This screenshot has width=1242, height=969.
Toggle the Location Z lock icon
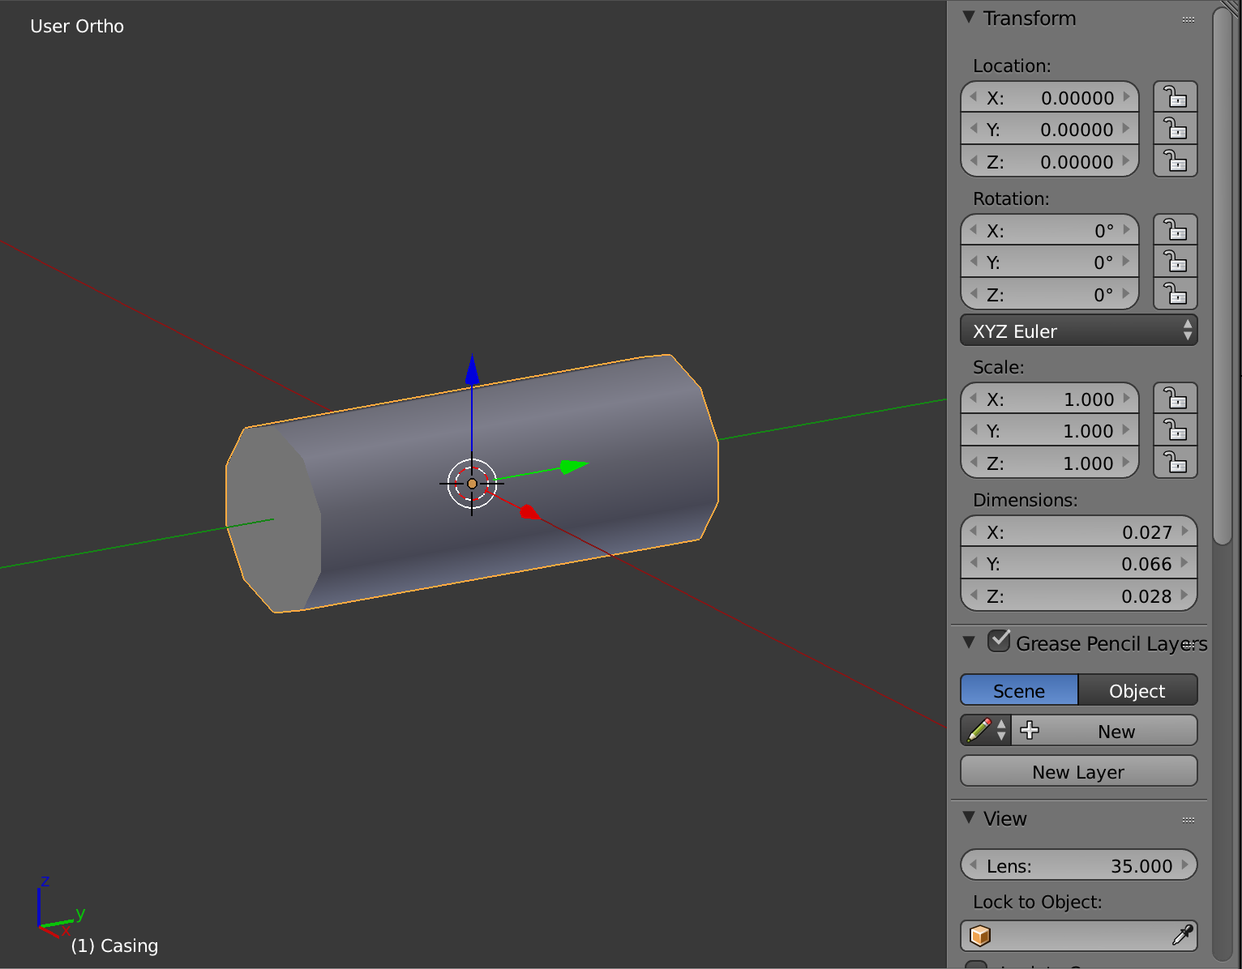(x=1175, y=161)
